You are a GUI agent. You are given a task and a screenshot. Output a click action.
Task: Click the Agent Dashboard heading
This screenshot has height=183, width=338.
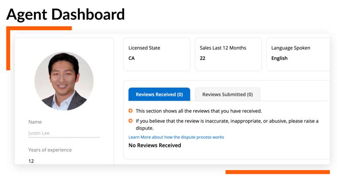66,14
